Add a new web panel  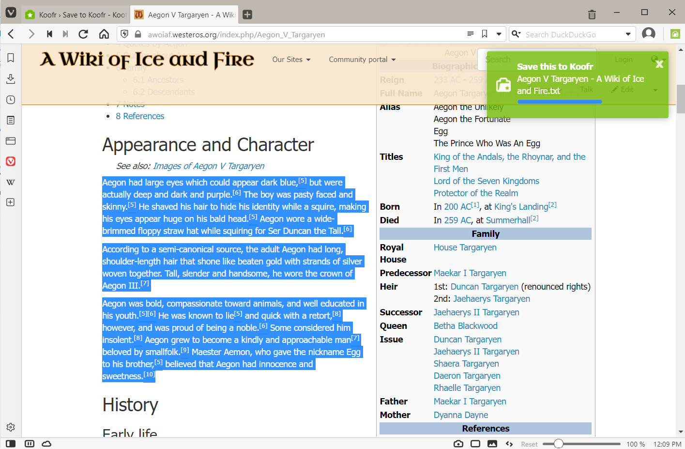(x=11, y=202)
